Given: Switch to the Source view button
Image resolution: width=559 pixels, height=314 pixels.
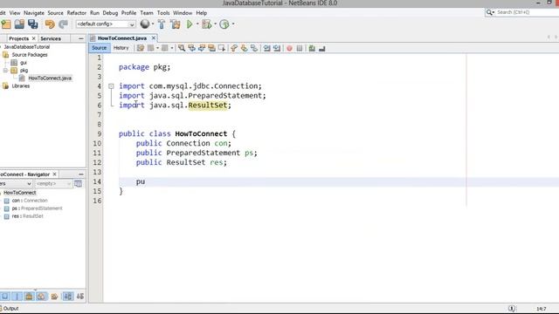Looking at the screenshot, I should pyautogui.click(x=99, y=48).
